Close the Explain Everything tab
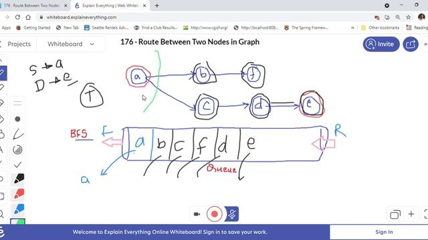 point(144,5)
